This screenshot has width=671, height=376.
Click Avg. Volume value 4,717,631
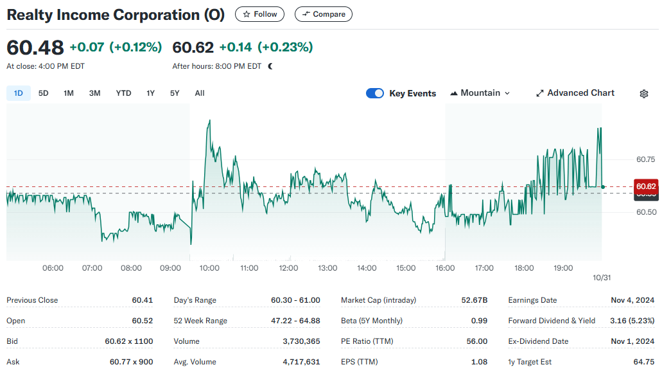pos(301,362)
